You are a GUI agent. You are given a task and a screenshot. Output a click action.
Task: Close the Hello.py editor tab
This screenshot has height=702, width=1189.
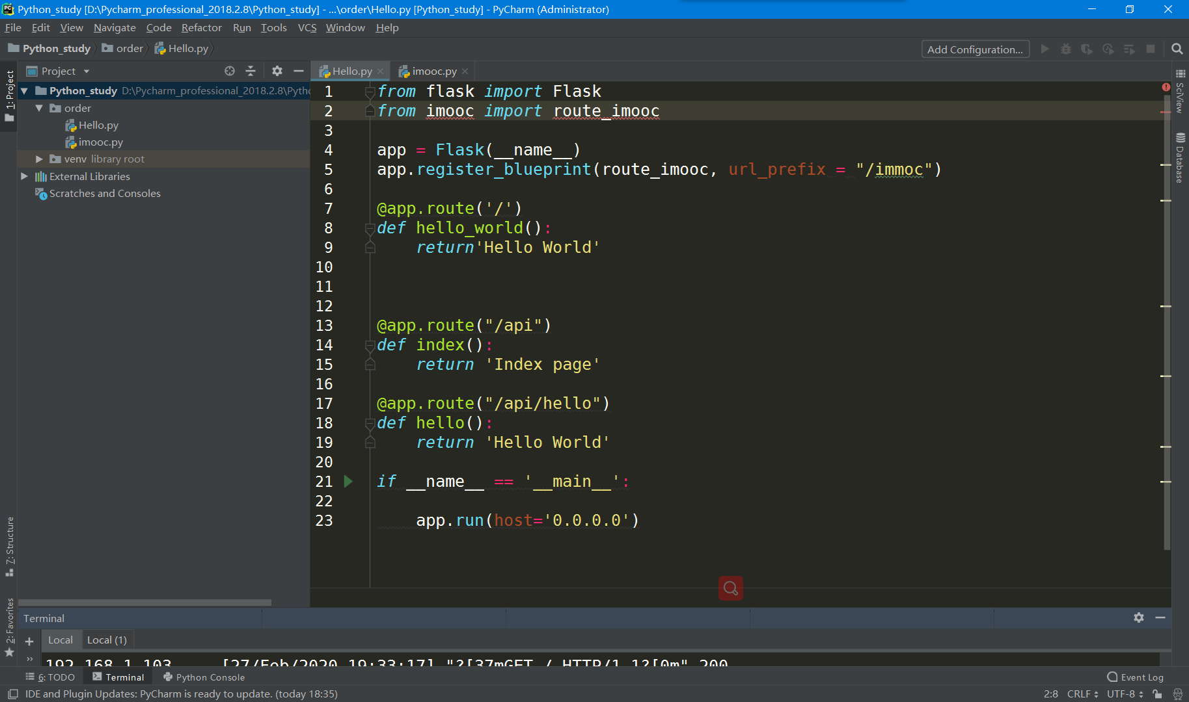[380, 71]
